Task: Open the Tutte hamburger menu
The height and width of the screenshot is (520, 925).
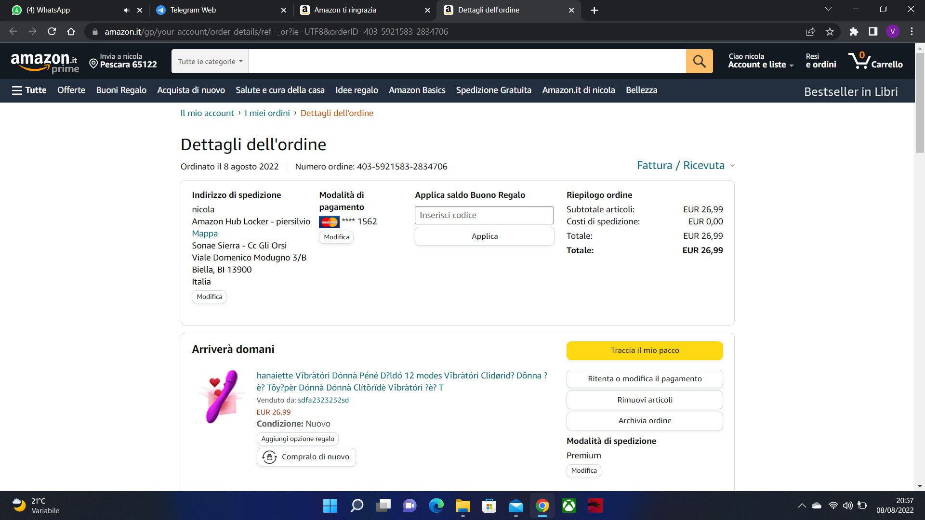Action: [29, 90]
